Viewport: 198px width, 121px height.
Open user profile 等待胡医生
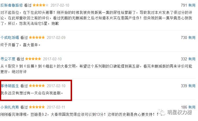(x=10, y=86)
